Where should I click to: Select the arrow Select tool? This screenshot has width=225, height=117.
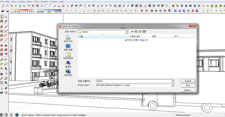[2, 17]
